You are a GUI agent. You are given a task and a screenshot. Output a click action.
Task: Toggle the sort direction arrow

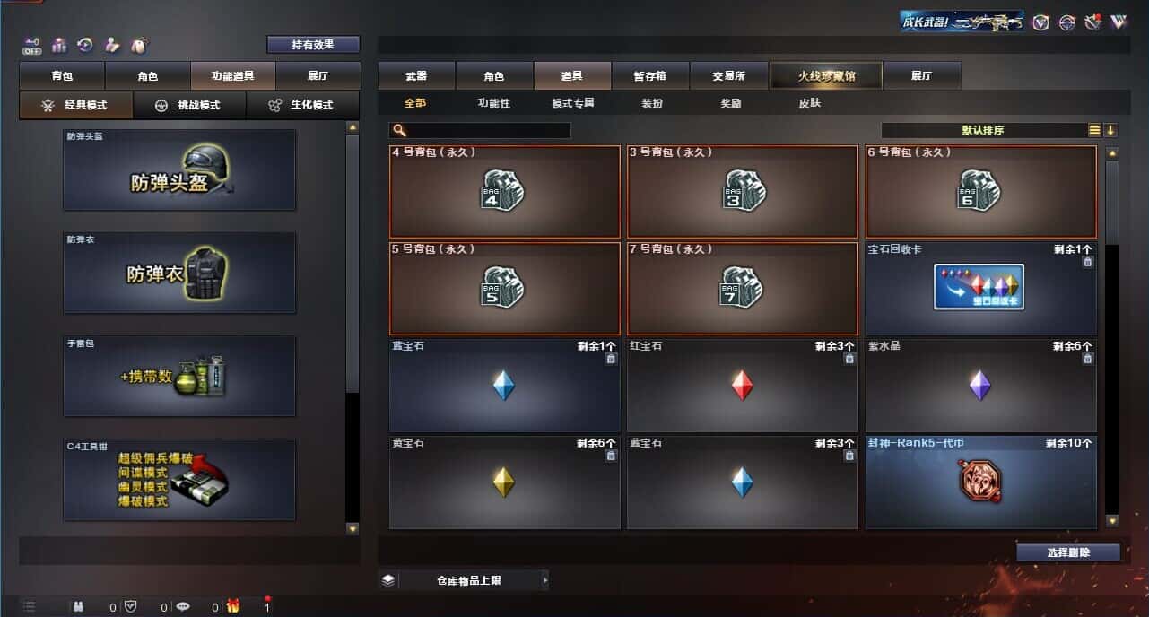[x=1110, y=130]
